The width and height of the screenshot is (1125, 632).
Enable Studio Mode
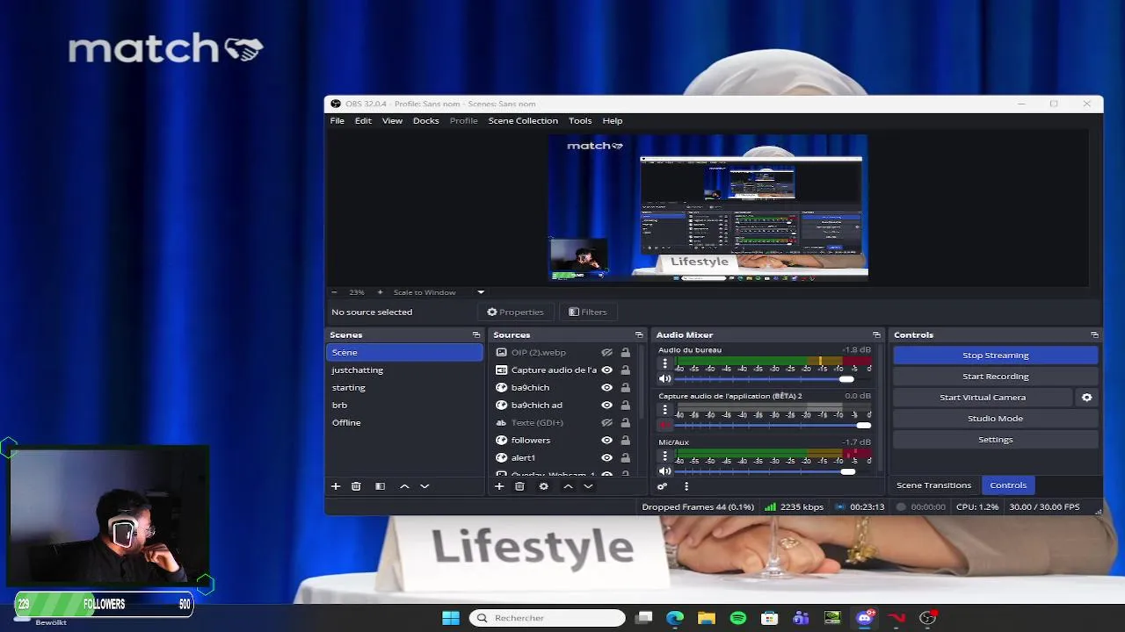[996, 419]
